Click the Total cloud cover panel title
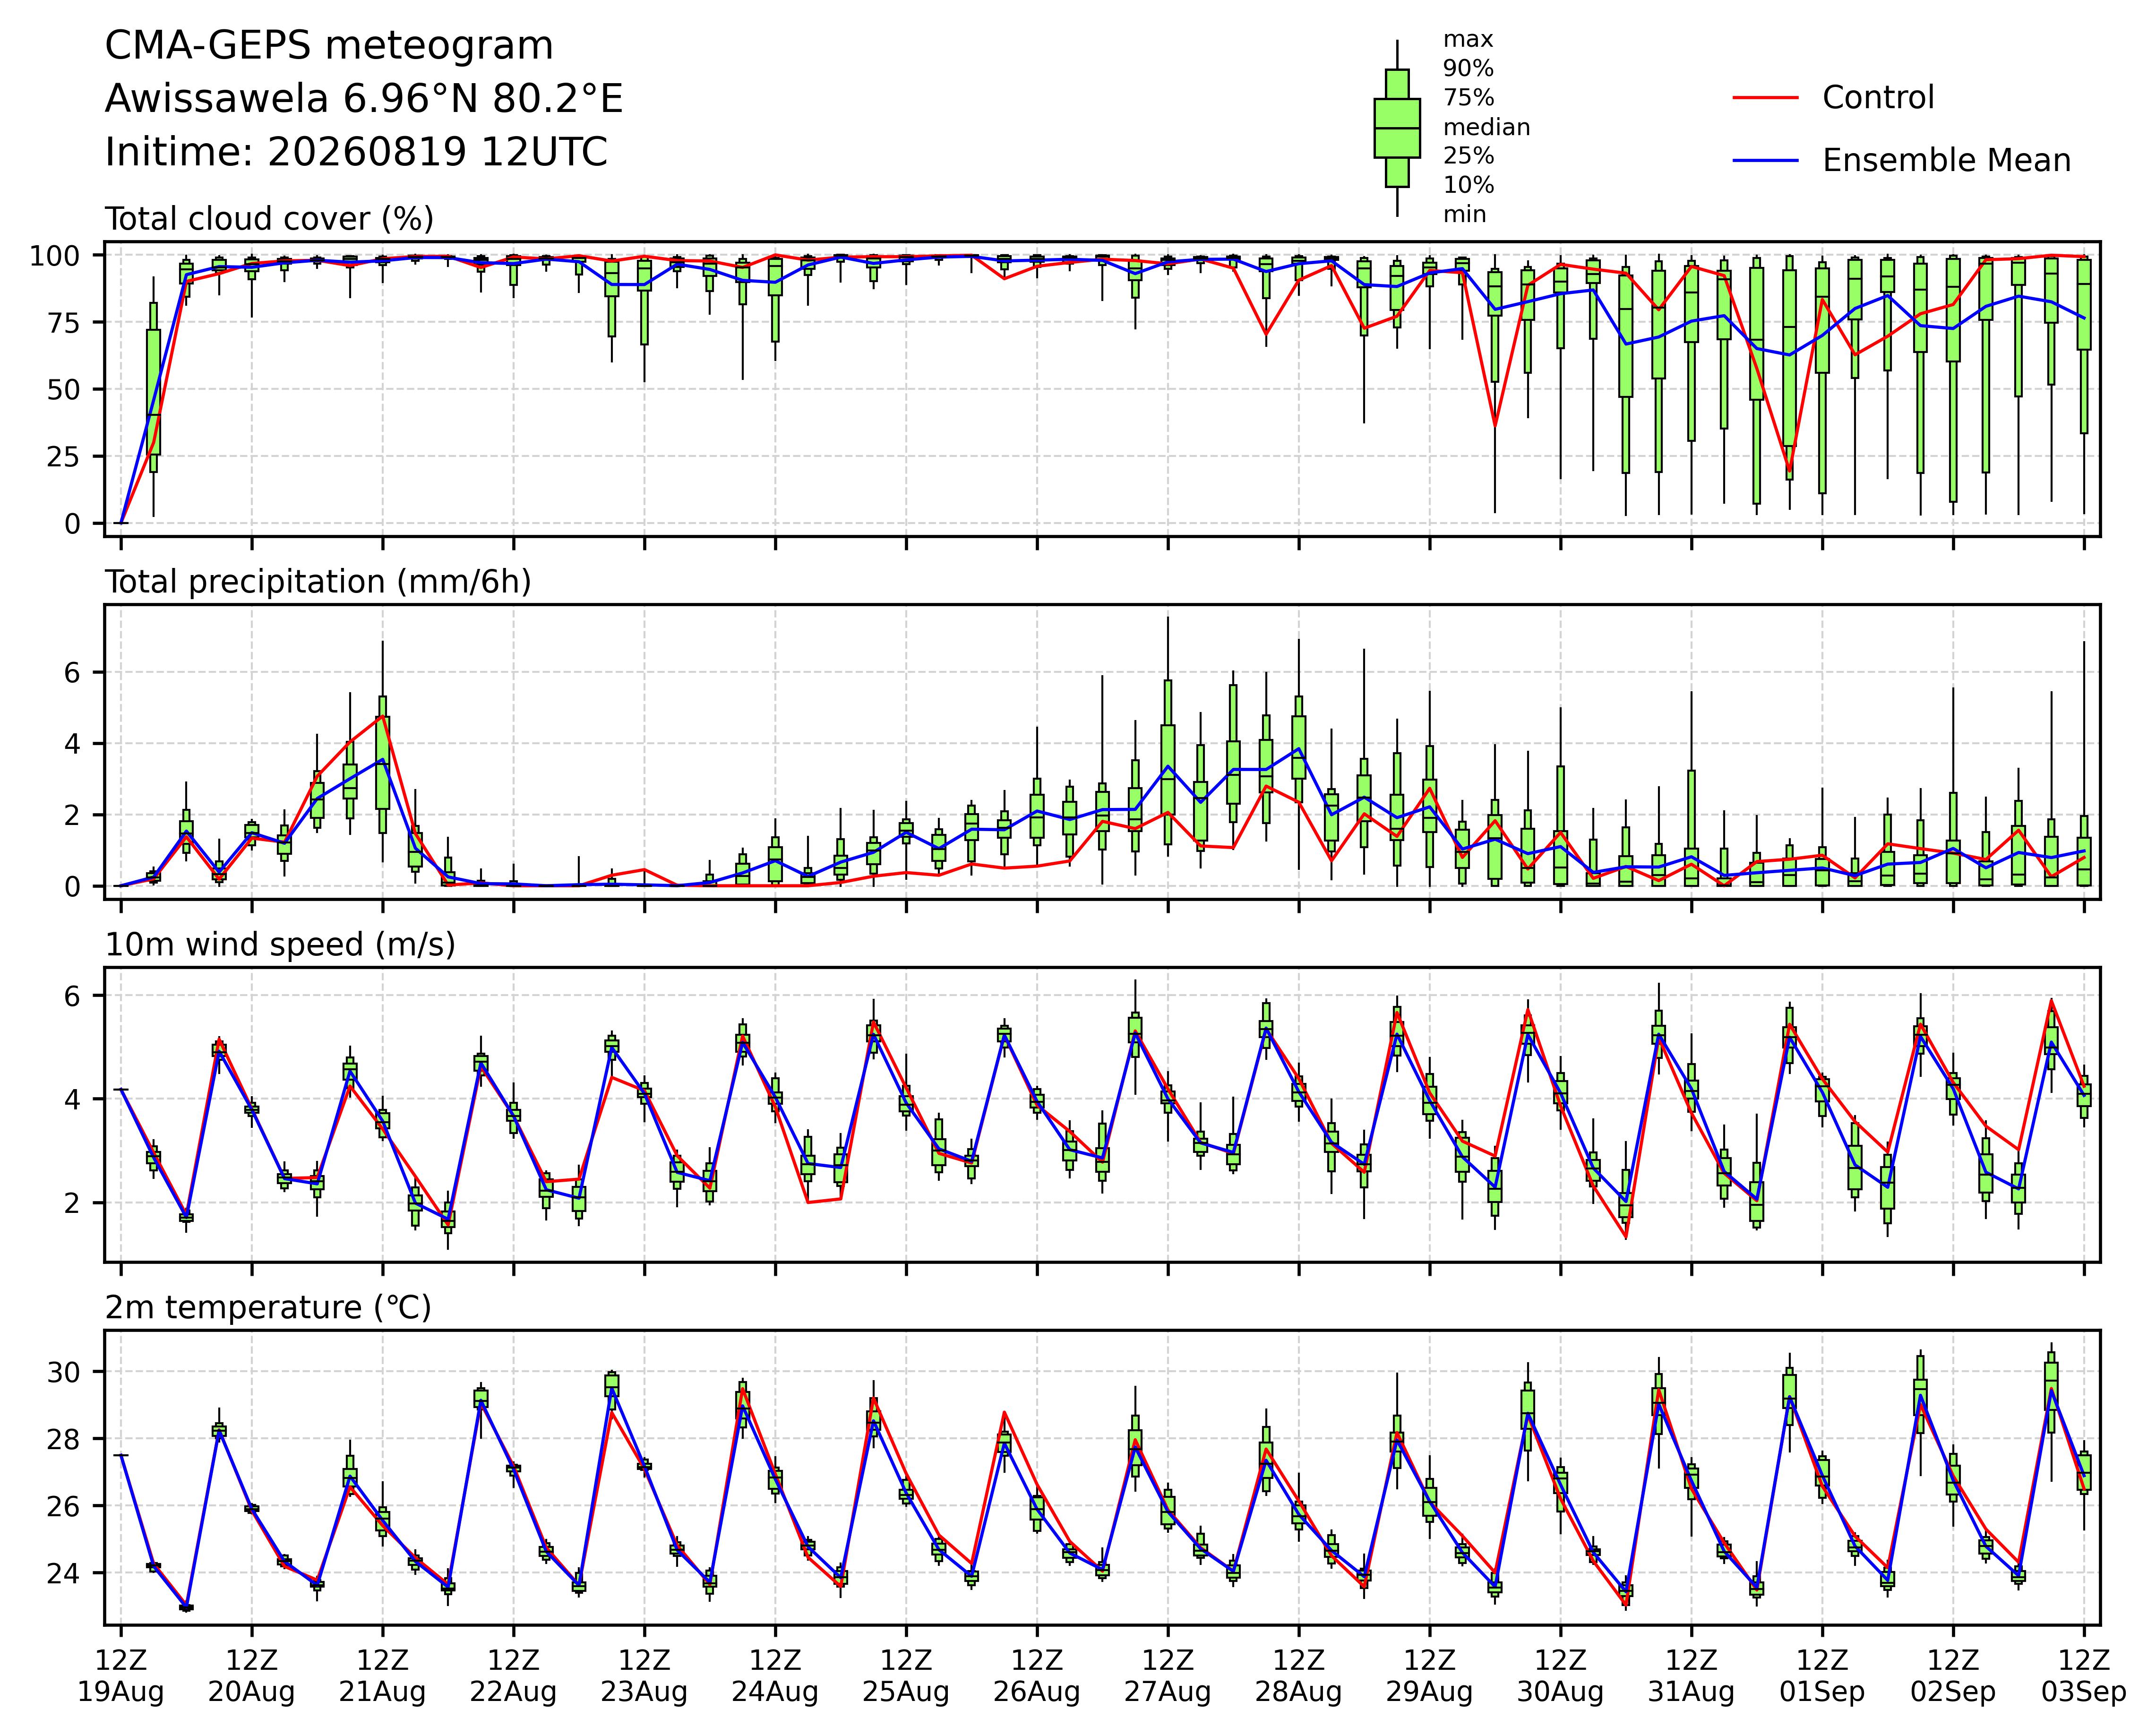 tap(269, 219)
